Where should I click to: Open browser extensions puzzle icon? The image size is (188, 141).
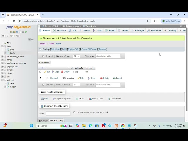point(155,21)
